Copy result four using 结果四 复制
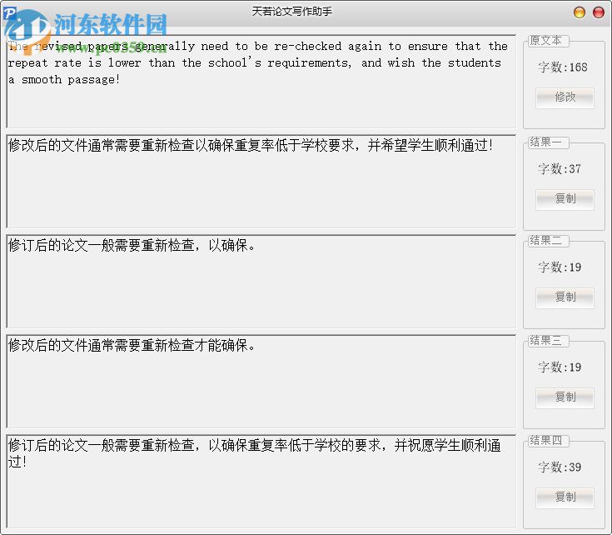Image resolution: width=612 pixels, height=535 pixels. click(565, 497)
